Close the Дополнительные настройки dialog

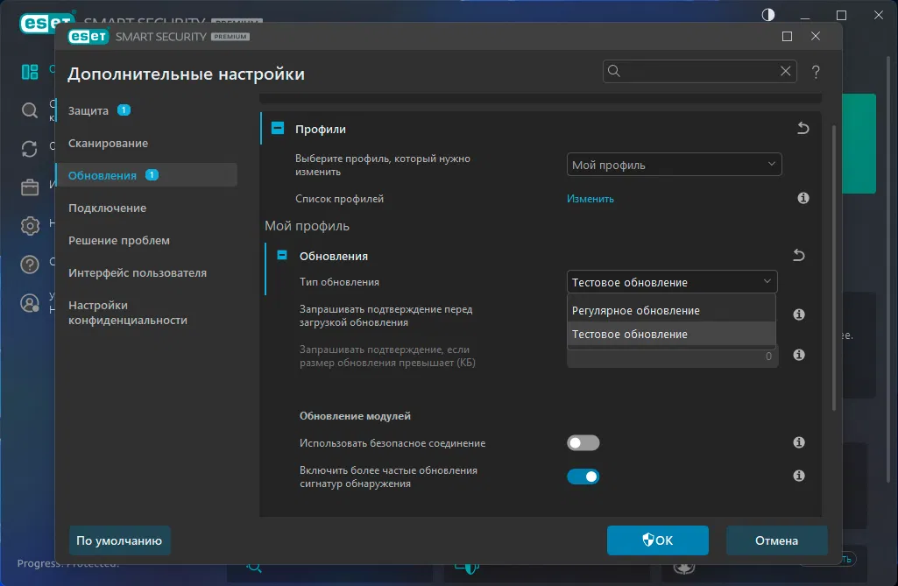[x=816, y=36]
